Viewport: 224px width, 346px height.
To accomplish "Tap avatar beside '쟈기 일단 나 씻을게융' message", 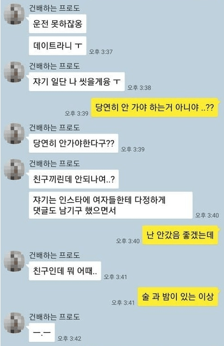I will [14, 72].
